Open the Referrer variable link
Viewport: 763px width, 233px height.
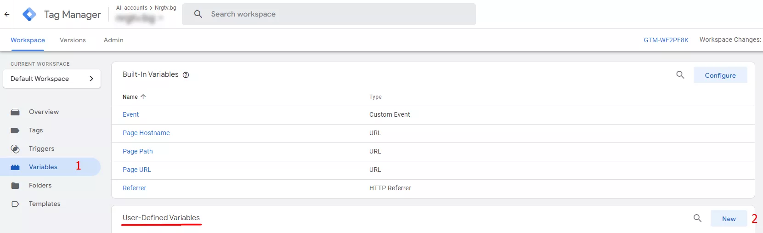tap(135, 188)
